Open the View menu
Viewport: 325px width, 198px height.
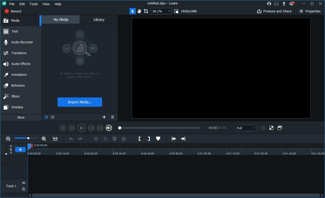pyautogui.click(x=46, y=4)
